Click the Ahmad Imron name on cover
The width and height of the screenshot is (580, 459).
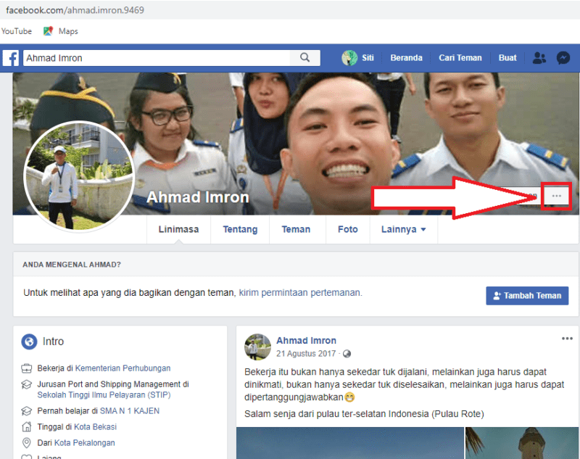click(198, 197)
